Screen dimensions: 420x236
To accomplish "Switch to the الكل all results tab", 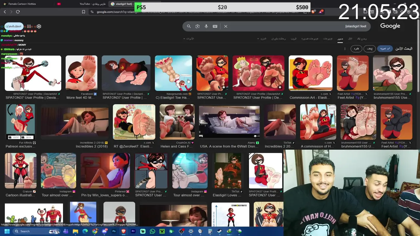I will pyautogui.click(x=350, y=39).
